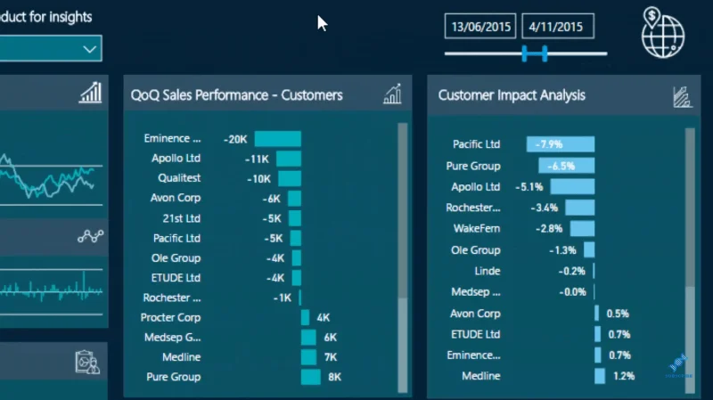Click the -5.1% value for Apollo Ltd
The height and width of the screenshot is (400, 713).
click(x=529, y=187)
